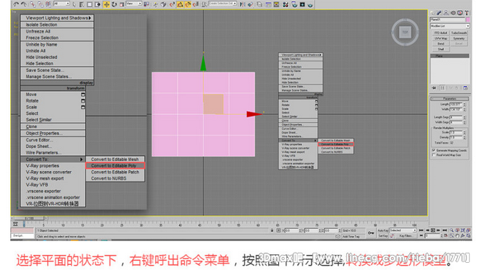Viewport: 491px width, 270px height.
Task: Open the Mirror tool in toolbar
Action: (x=242, y=4)
